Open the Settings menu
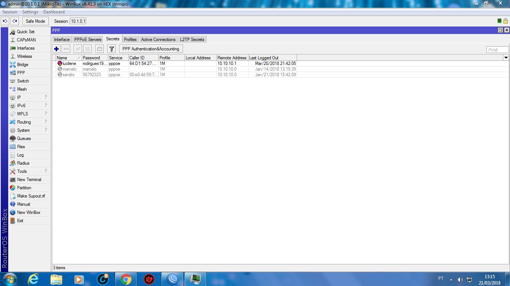The image size is (510, 286). point(30,12)
